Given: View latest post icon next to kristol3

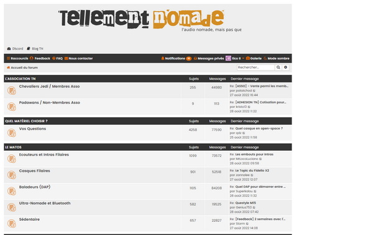Looking at the screenshot, I should 249,107.
